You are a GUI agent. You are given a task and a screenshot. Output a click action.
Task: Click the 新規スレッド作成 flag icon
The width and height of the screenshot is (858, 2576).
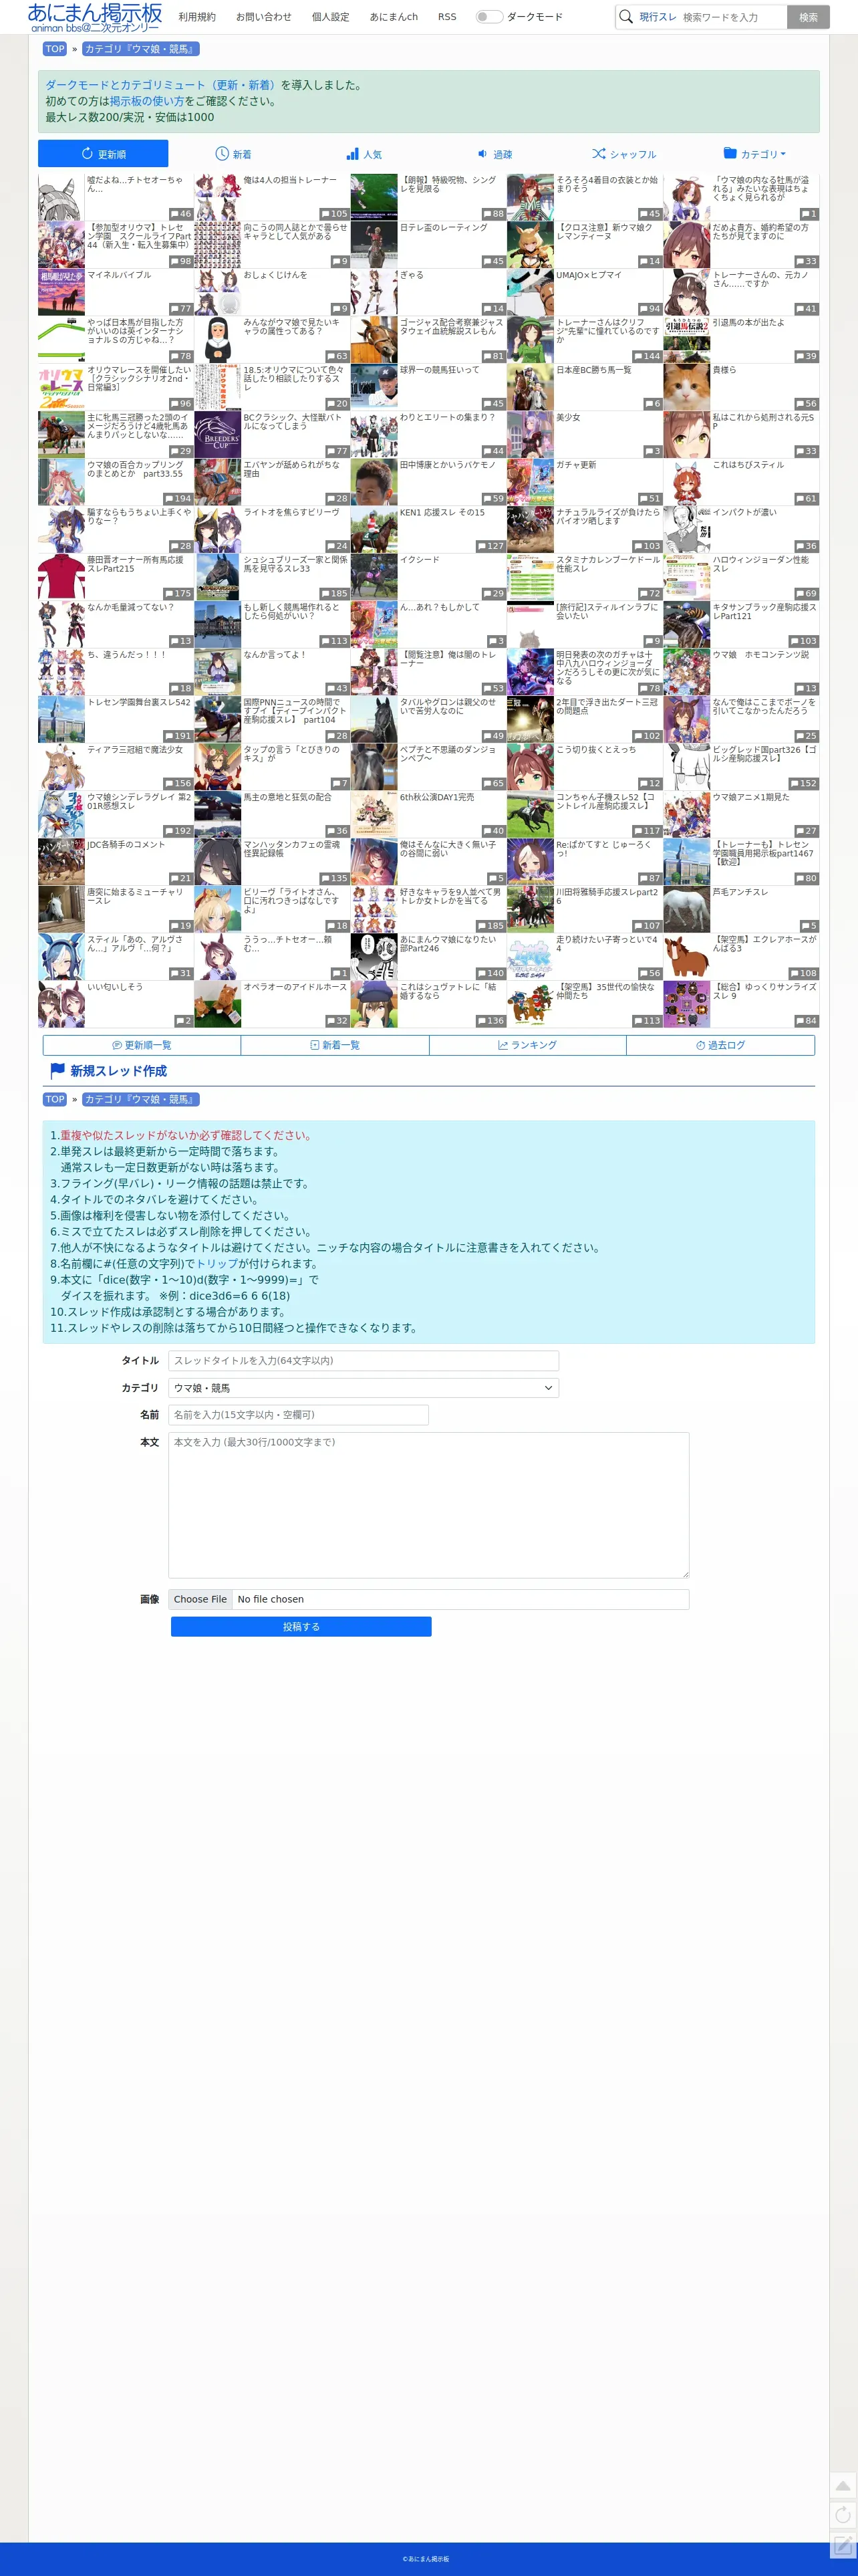(x=58, y=1070)
